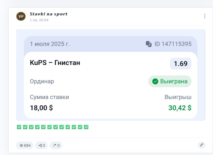Click the green Выиграна status badge
This screenshot has height=155, width=213.
tap(170, 81)
